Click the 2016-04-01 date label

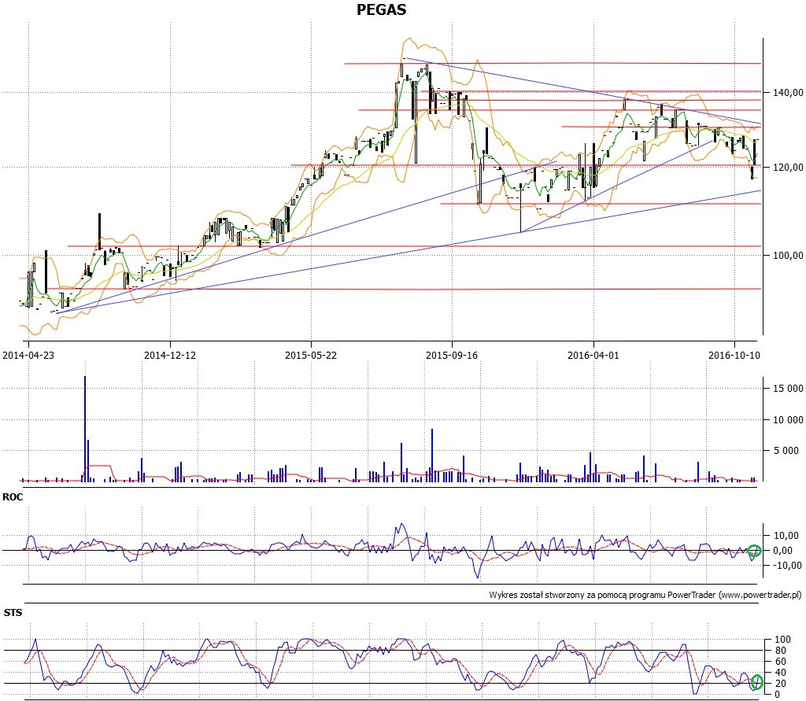tap(593, 355)
